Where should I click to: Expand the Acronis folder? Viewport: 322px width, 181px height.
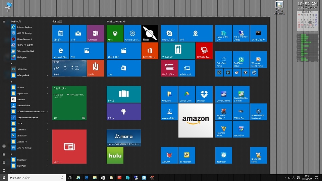(x=47, y=87)
